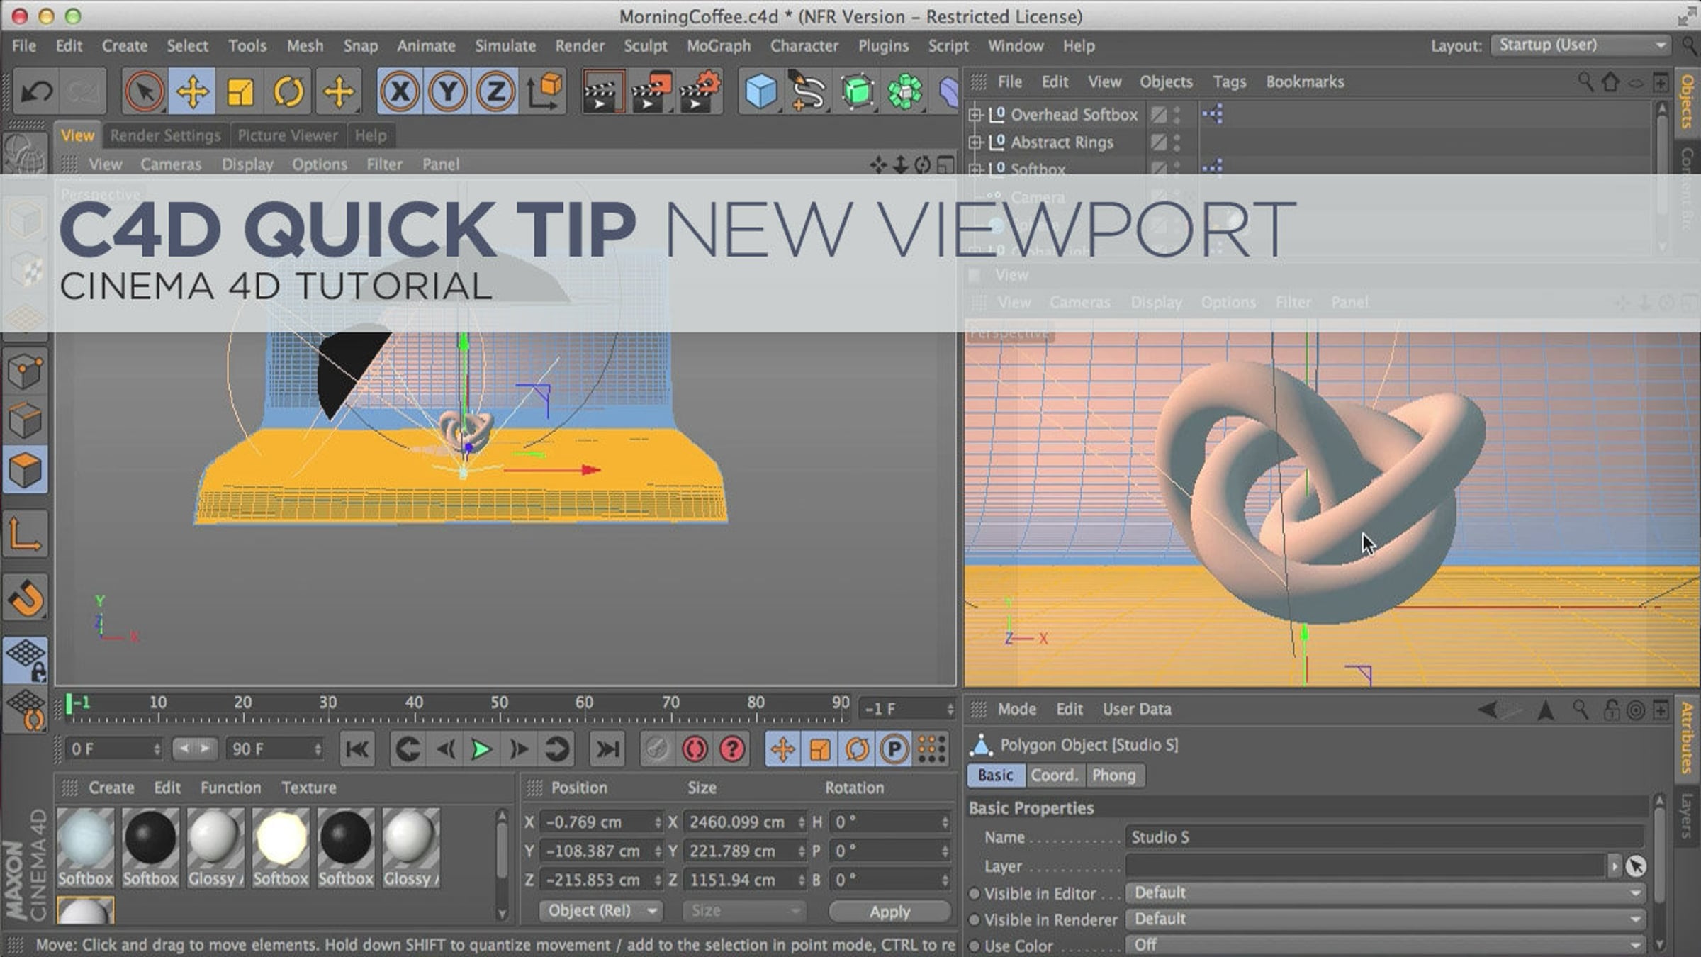Select the Scale tool icon
The image size is (1701, 957).
tap(240, 92)
